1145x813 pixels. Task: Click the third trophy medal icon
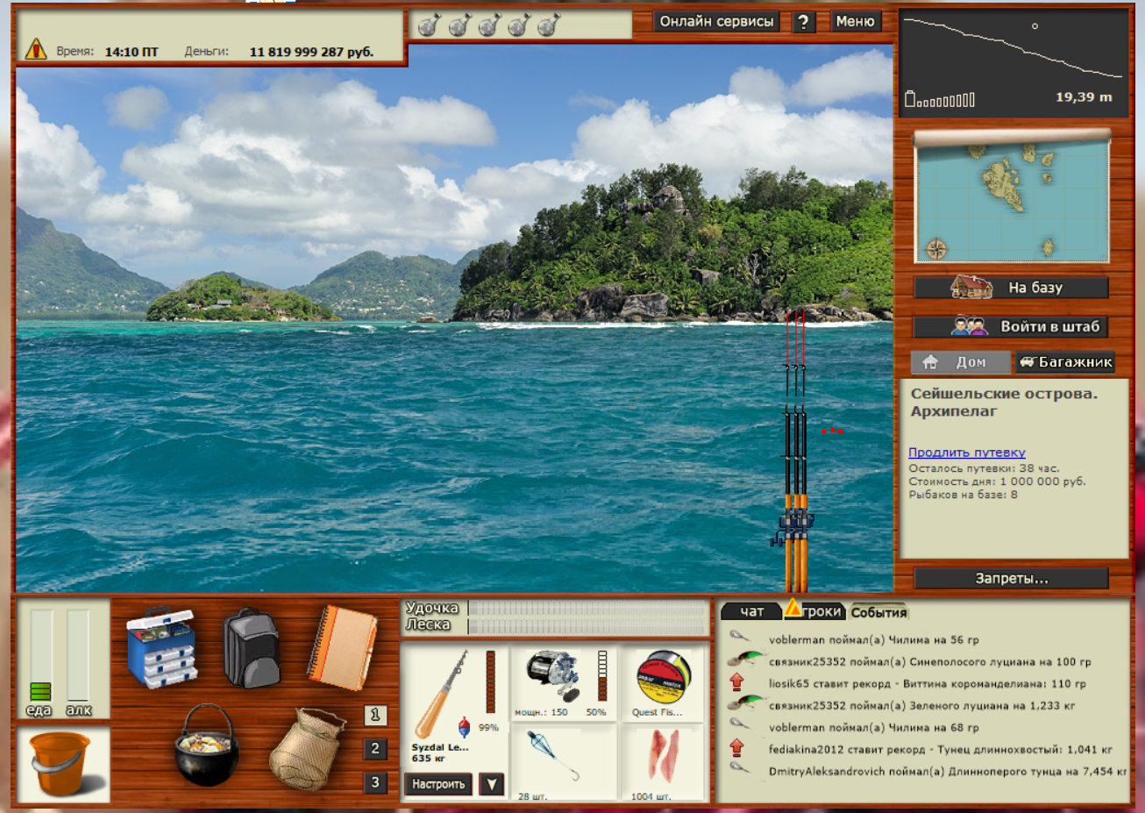click(488, 25)
